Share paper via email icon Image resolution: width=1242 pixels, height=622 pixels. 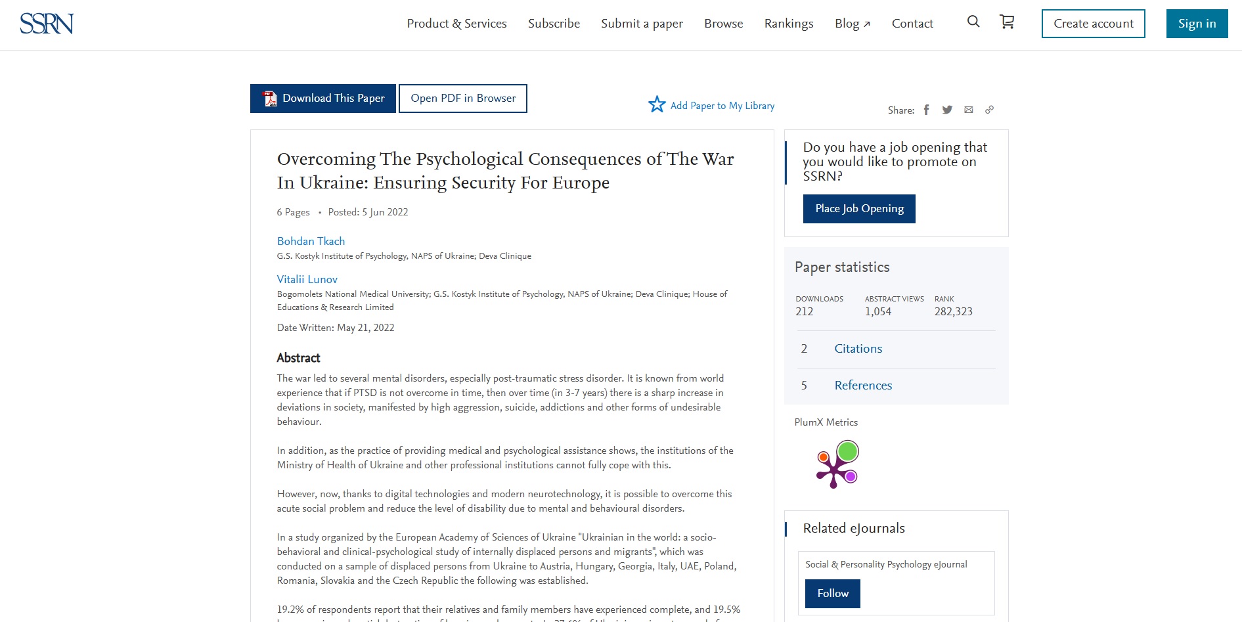tap(969, 110)
